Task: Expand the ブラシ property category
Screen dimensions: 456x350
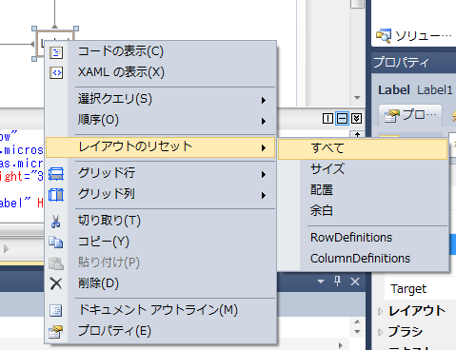Action: (381, 333)
